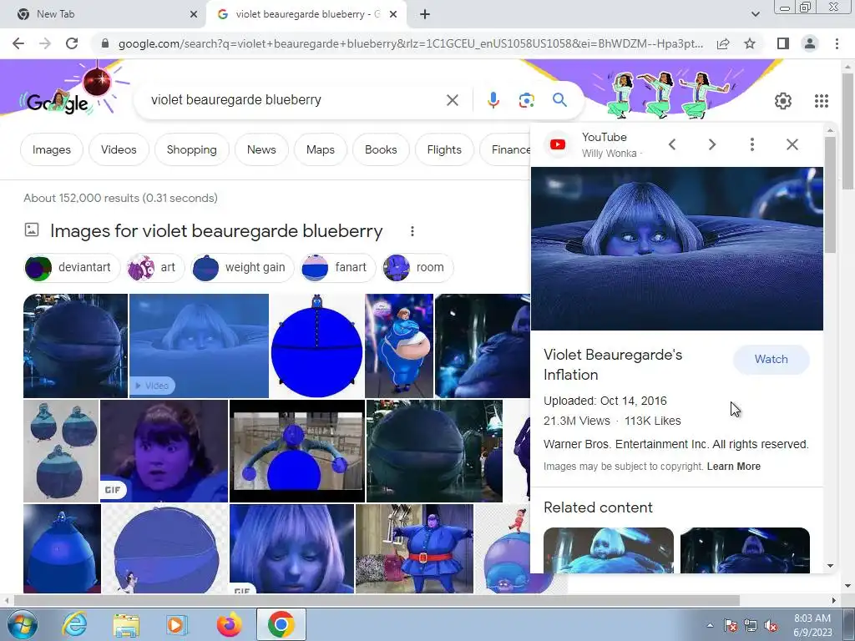Image resolution: width=855 pixels, height=641 pixels.
Task: Open the Learn More copyright link
Action: [733, 467]
